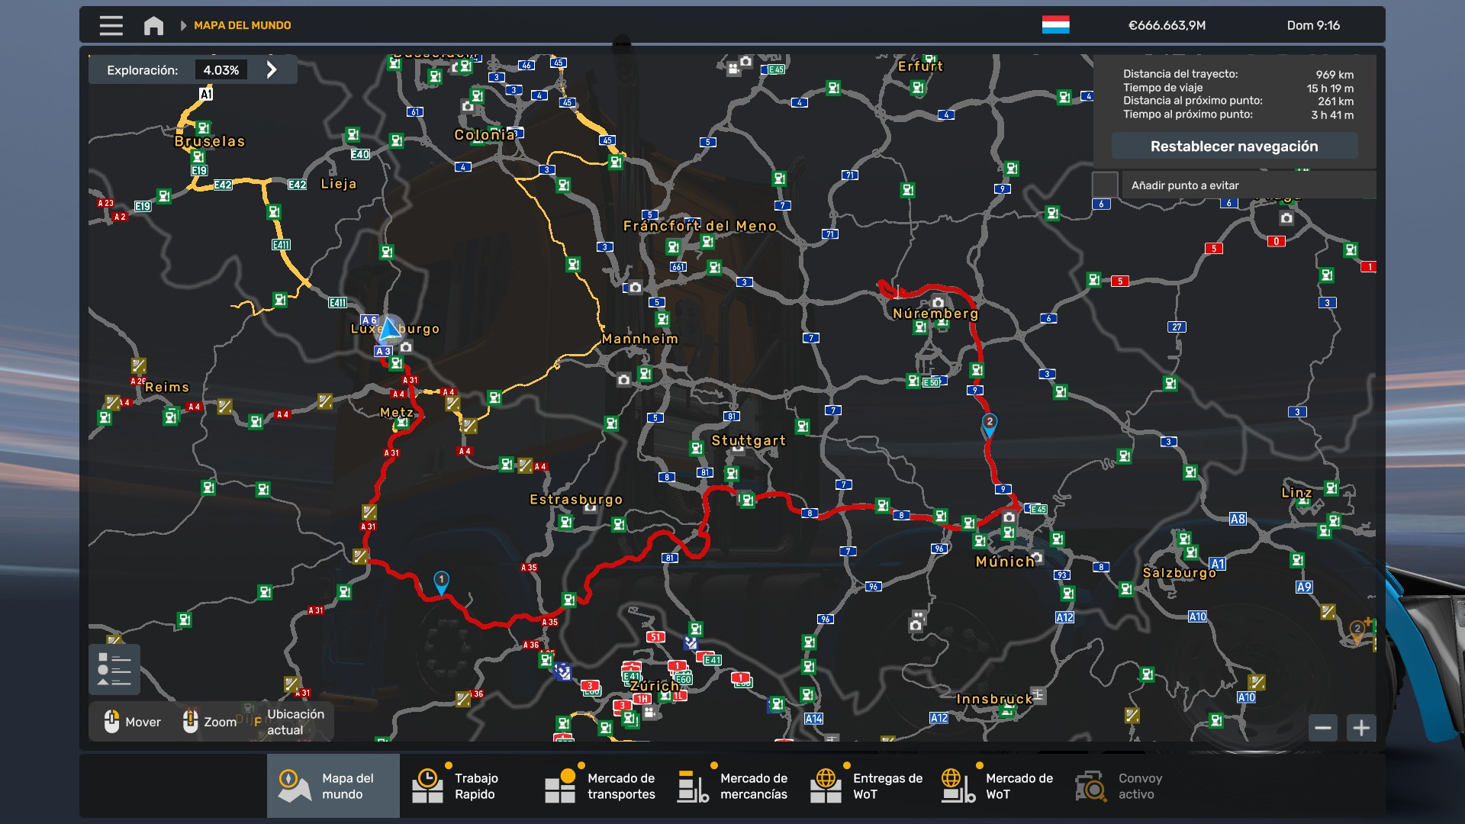Click the home icon in breadcrumb
Image resolution: width=1465 pixels, height=824 pixels.
[153, 25]
